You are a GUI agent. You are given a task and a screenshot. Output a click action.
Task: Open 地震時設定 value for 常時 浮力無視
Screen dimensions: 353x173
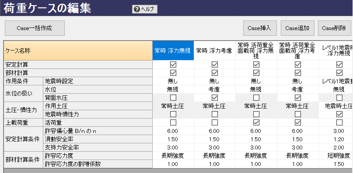pyautogui.click(x=173, y=81)
